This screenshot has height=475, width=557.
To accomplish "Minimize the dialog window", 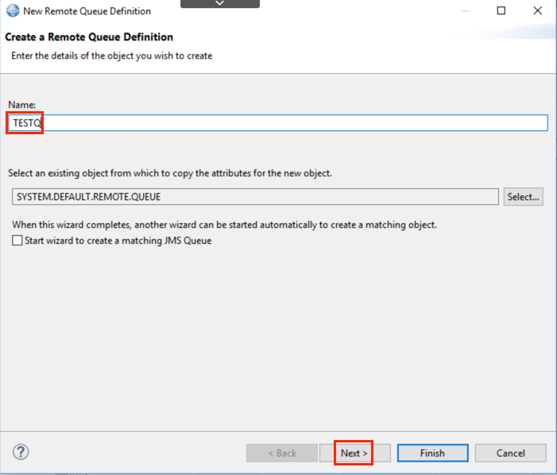I will [x=466, y=11].
